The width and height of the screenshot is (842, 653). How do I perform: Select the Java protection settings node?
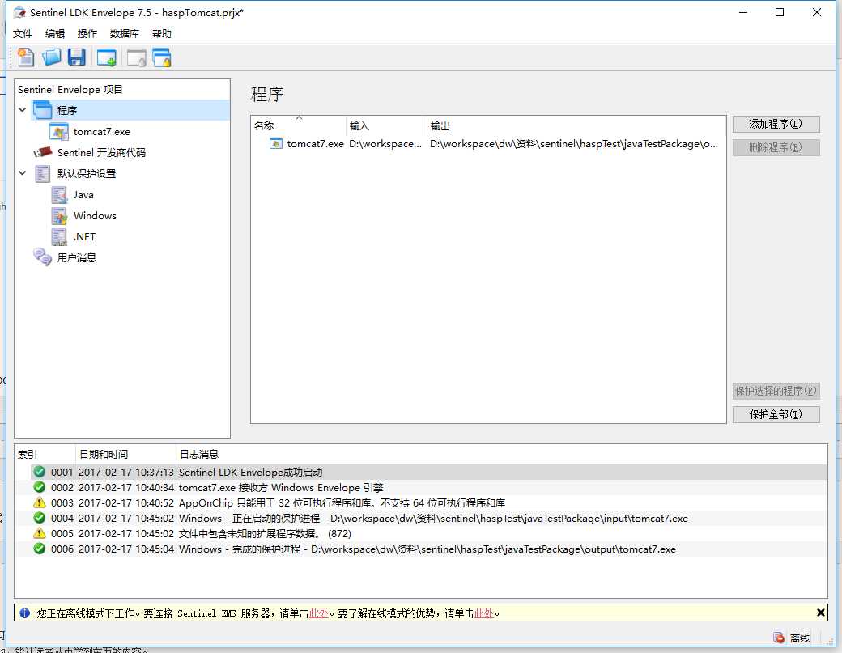[x=83, y=195]
